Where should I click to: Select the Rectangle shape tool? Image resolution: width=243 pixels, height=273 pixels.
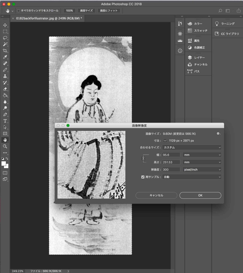[x=5, y=134]
